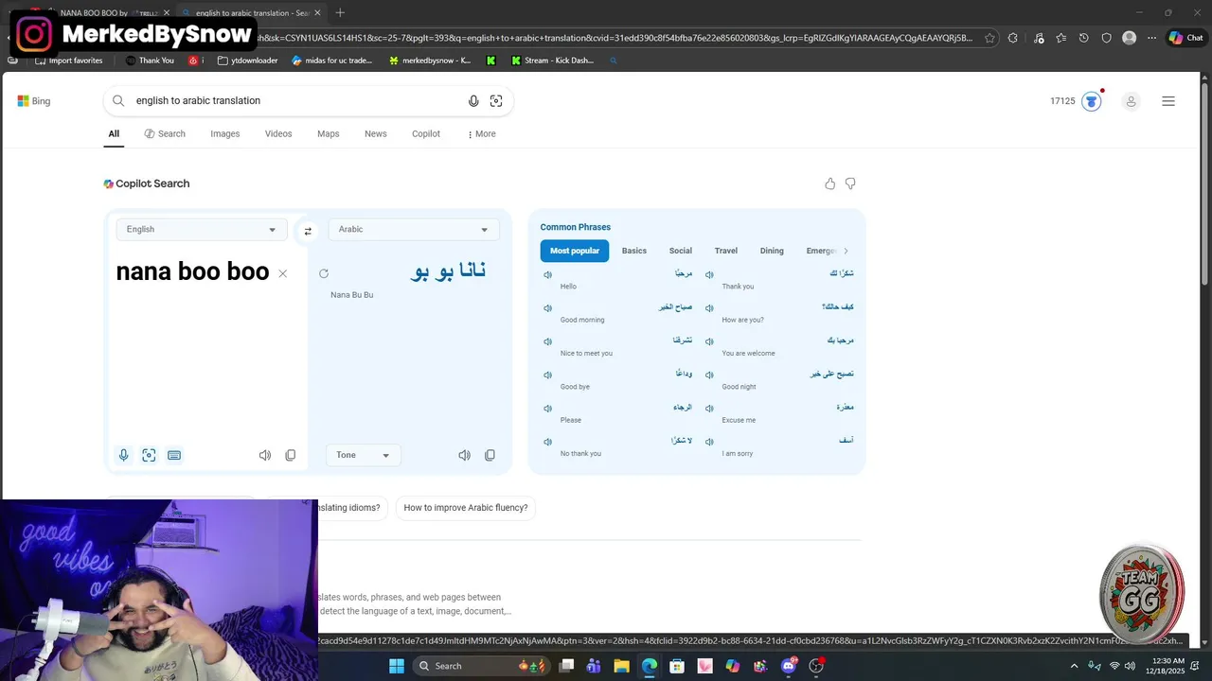Open the Windows Start menu
Image resolution: width=1212 pixels, height=681 pixels.
tap(396, 666)
